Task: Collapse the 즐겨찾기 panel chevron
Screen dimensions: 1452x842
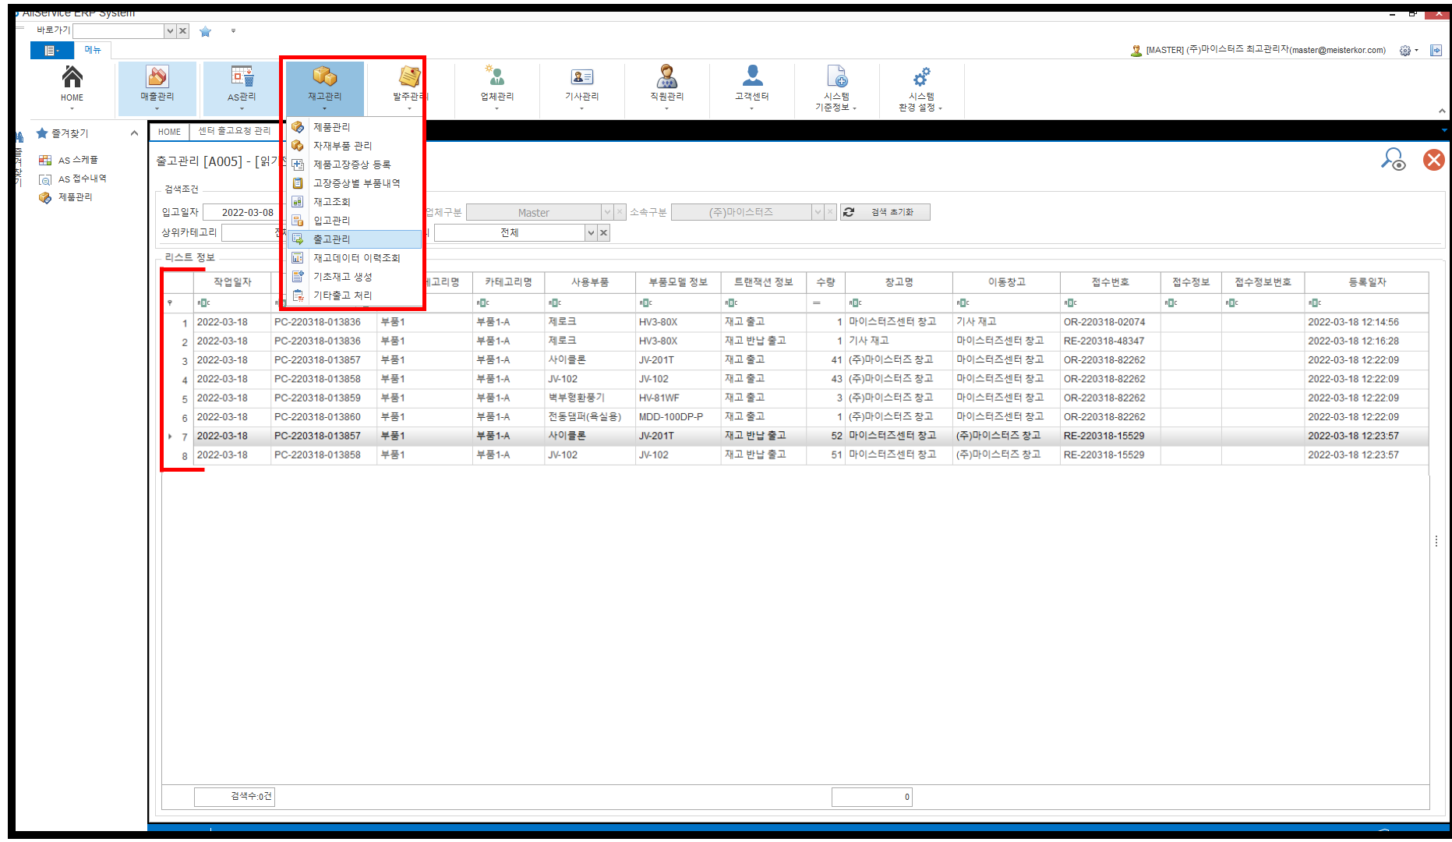Action: [135, 133]
